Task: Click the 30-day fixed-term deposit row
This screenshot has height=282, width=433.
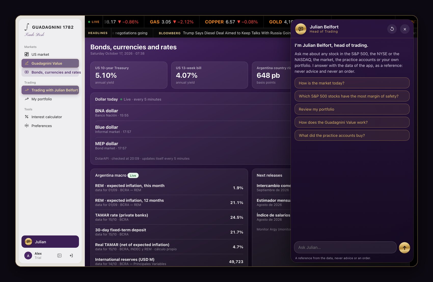Action: [x=169, y=232]
